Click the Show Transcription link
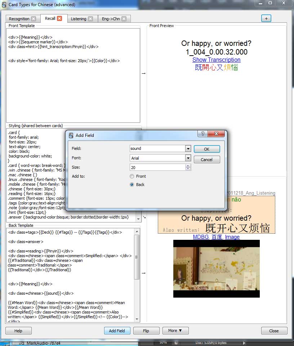Image resolution: width=294 pixels, height=346 pixels. 216,60
